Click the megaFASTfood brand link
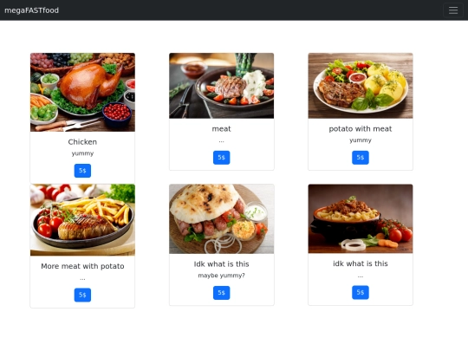Screen dimensions: 468x351 [32, 10]
